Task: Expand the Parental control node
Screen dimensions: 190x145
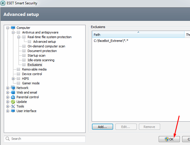Action: (x=8, y=97)
